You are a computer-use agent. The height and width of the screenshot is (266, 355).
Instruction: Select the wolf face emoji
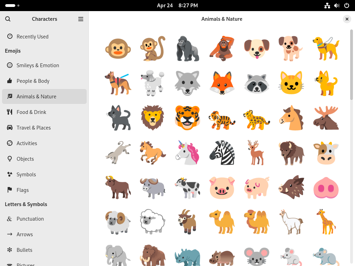coord(188,83)
